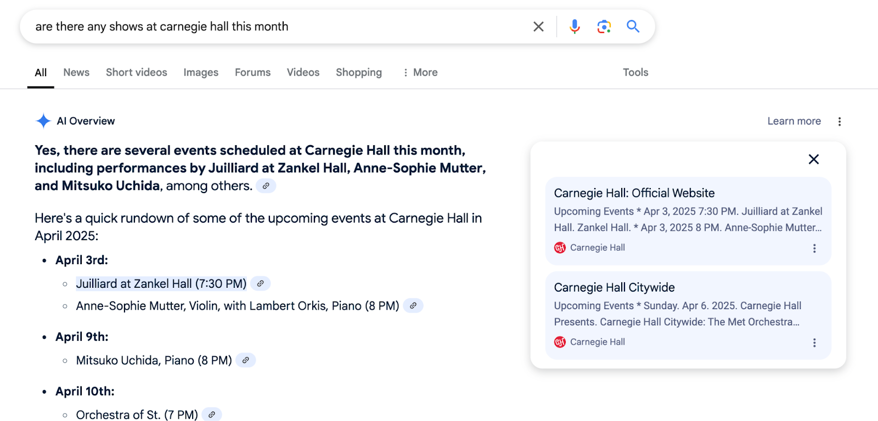Screen dimensions: 878x421
Task: Switch to the Videos tab
Action: coord(303,72)
